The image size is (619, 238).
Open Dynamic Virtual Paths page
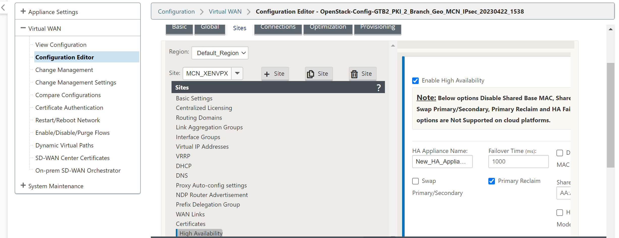[64, 145]
